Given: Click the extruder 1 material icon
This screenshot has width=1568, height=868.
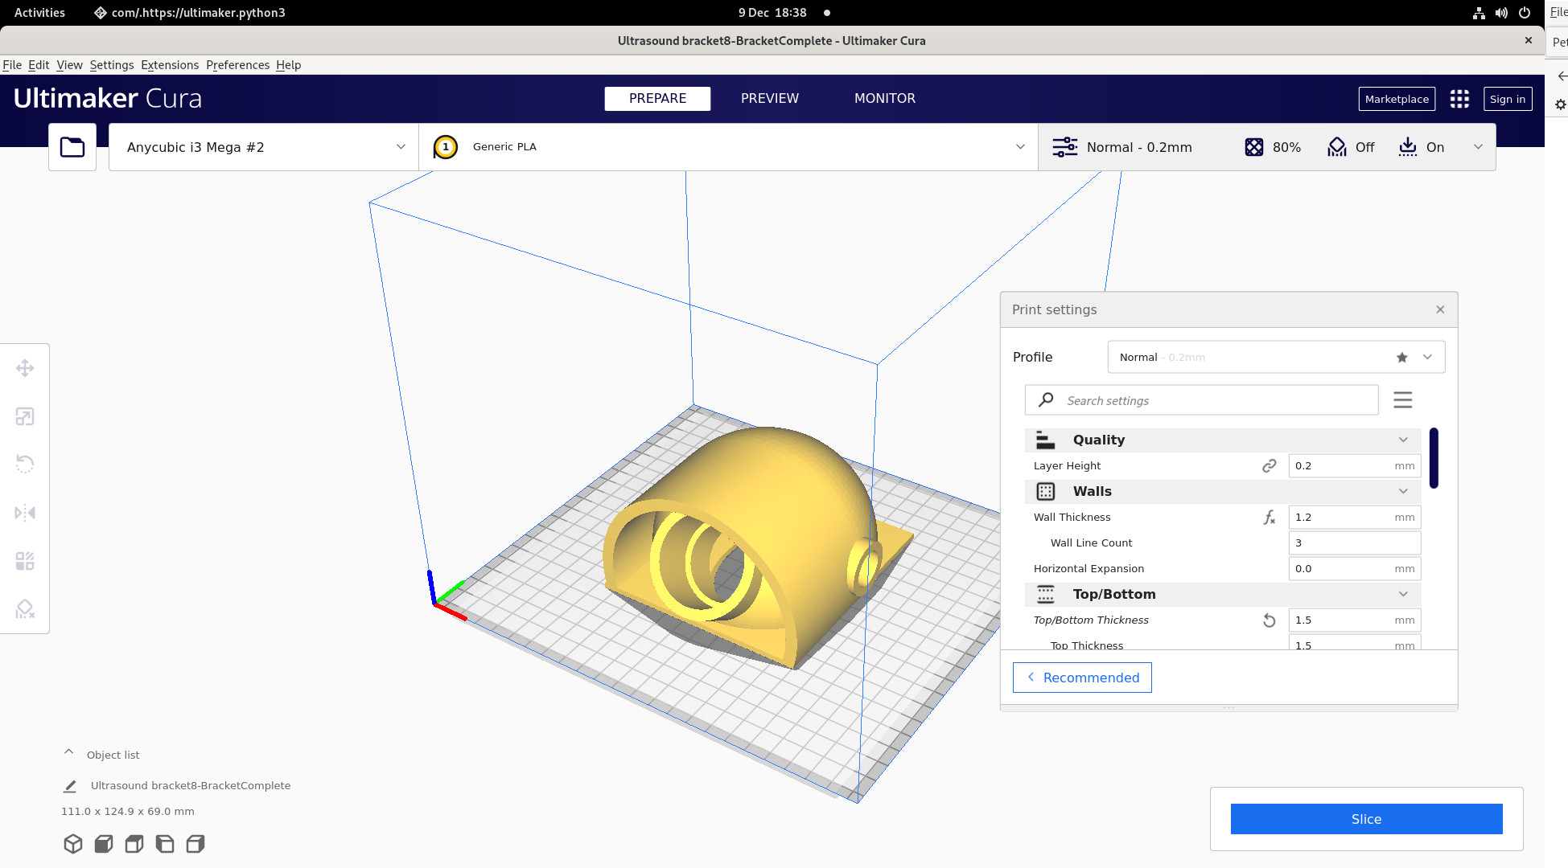Looking at the screenshot, I should [446, 147].
